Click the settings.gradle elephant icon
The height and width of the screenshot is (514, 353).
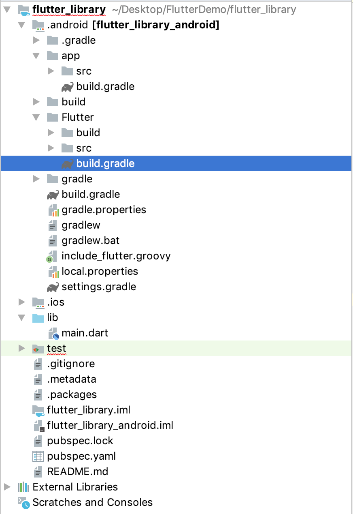tap(53, 287)
